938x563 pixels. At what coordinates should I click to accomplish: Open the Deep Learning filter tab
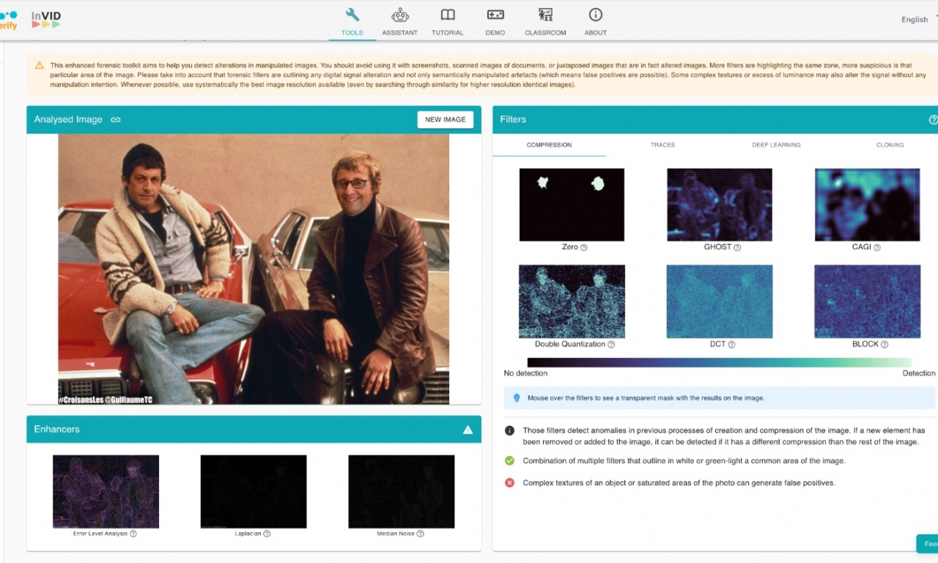click(776, 145)
